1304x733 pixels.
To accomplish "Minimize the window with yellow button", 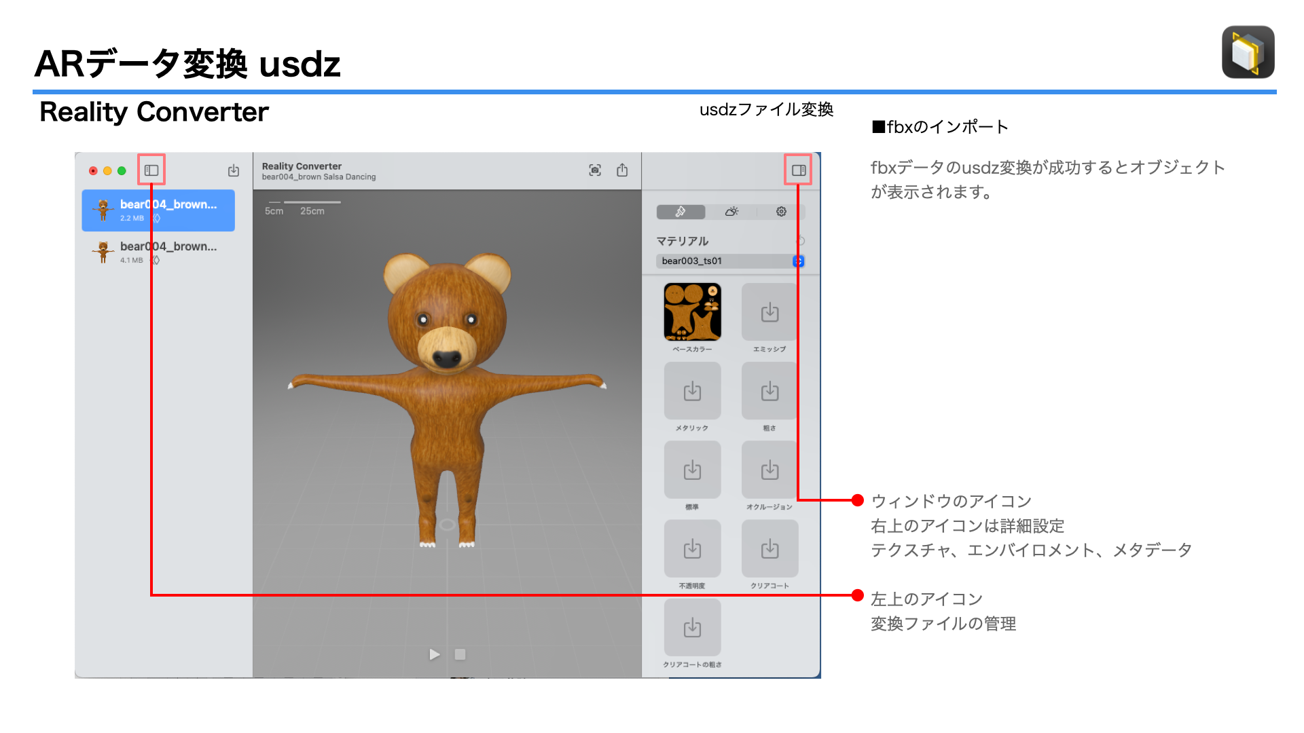I will [x=107, y=171].
